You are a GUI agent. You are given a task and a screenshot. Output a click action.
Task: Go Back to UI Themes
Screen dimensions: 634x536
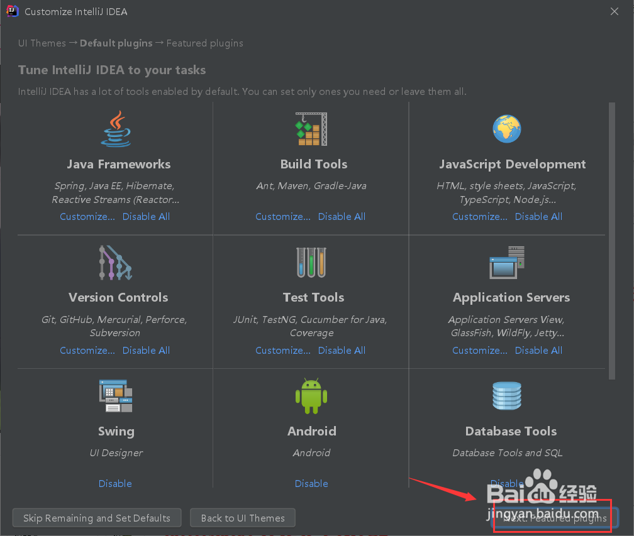pyautogui.click(x=243, y=518)
